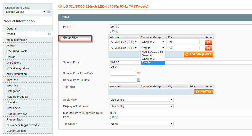252x136 pixels.
Task: Open the General product tab
Action: pyautogui.click(x=27, y=29)
